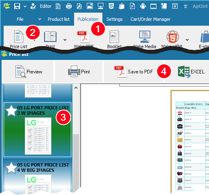Click the printer icon in quick toolbar
Screen dimensions: 209x195
[x=69, y=6]
